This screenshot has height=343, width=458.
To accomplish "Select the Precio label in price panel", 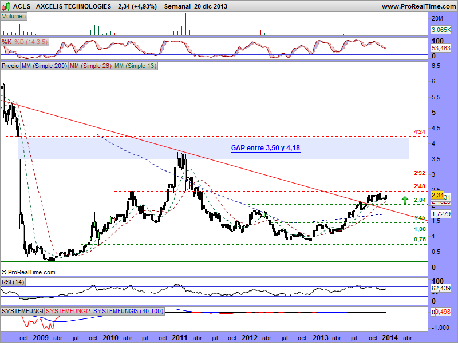I will [10, 66].
